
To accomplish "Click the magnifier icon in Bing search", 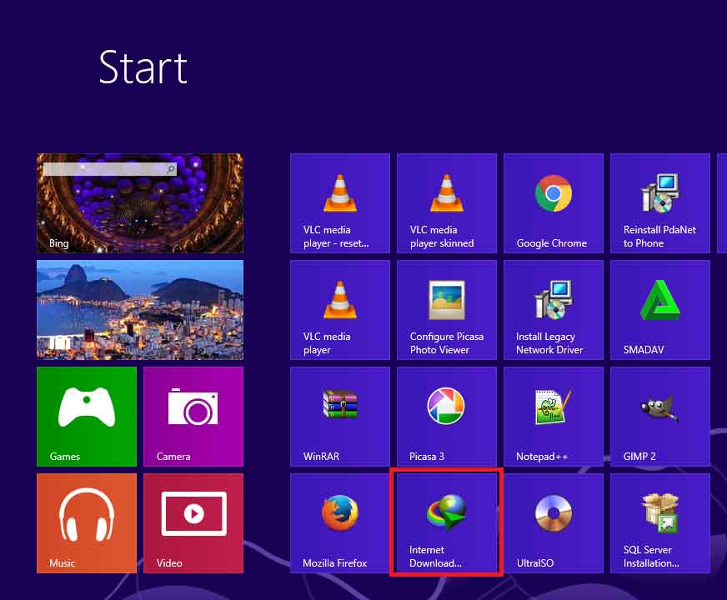I will tap(171, 169).
